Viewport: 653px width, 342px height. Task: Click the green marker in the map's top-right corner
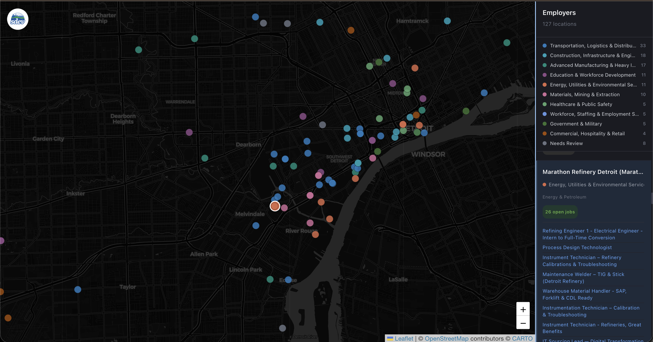pyautogui.click(x=507, y=43)
